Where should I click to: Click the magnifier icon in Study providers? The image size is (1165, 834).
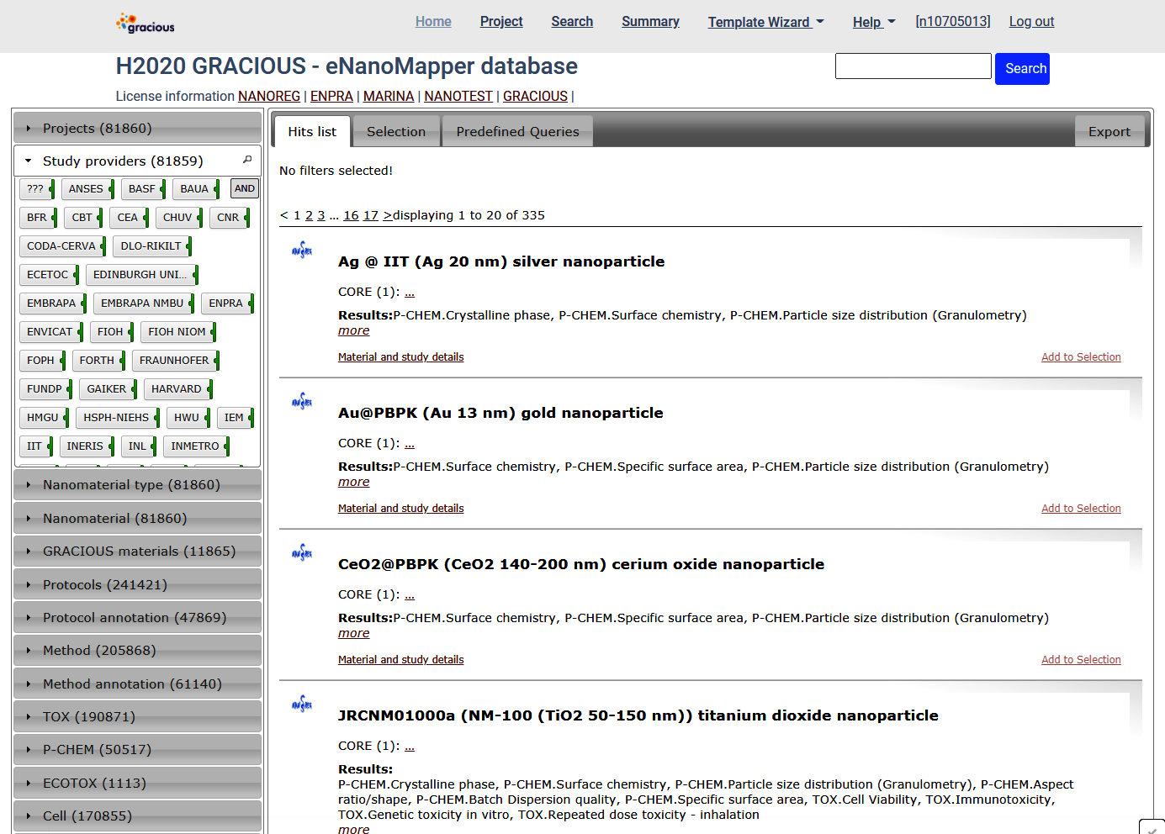pyautogui.click(x=247, y=160)
